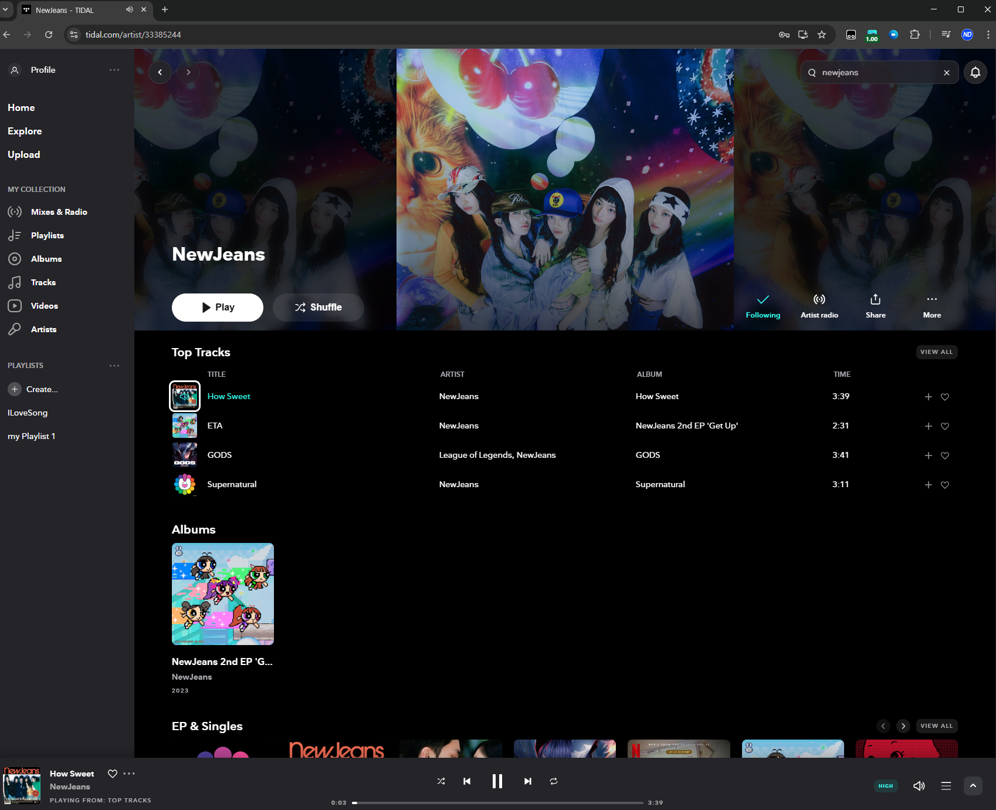This screenshot has width=996, height=810.
Task: Mute the player volume
Action: [919, 786]
